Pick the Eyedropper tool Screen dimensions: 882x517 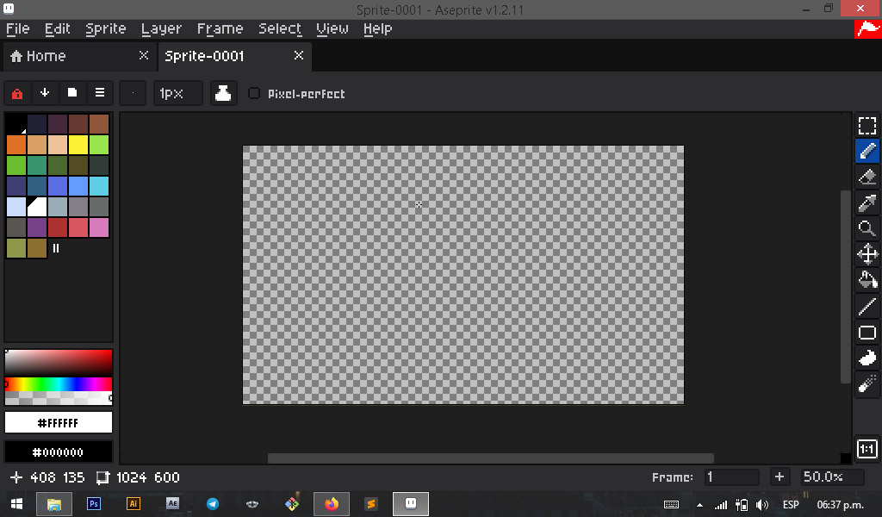(867, 203)
